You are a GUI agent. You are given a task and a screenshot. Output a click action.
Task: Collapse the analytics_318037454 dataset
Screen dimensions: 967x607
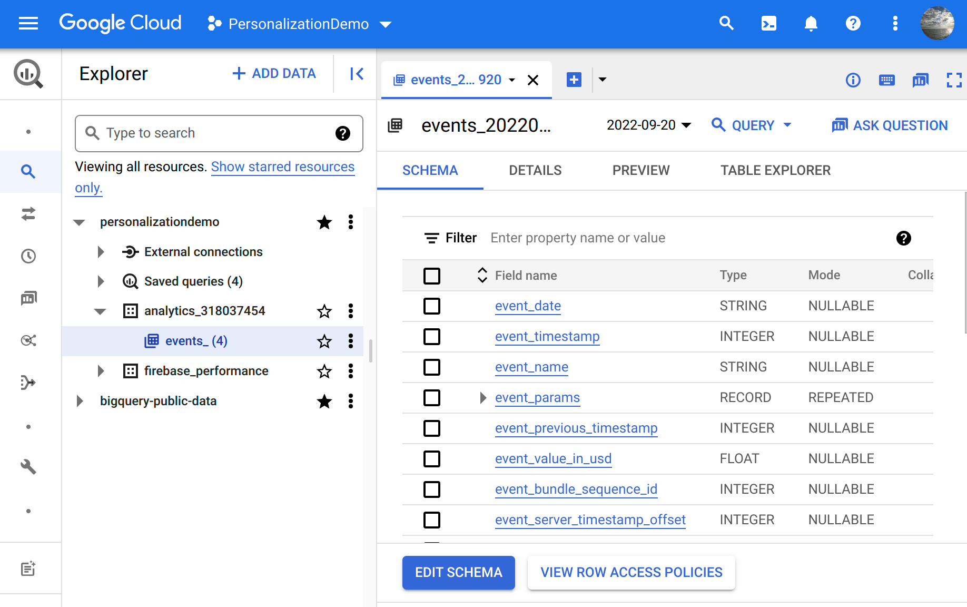[100, 311]
